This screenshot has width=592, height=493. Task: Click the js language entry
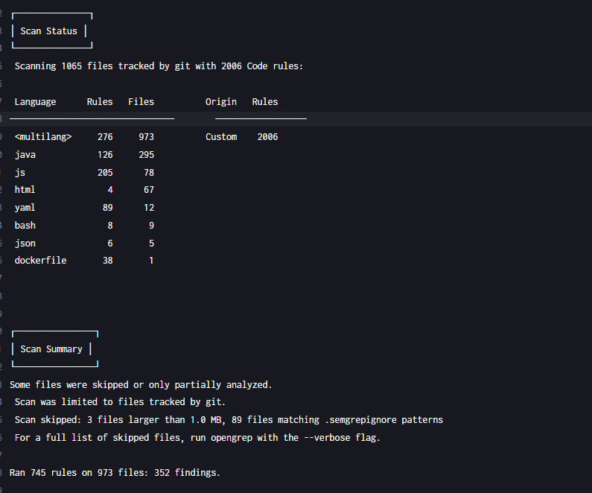pos(20,173)
